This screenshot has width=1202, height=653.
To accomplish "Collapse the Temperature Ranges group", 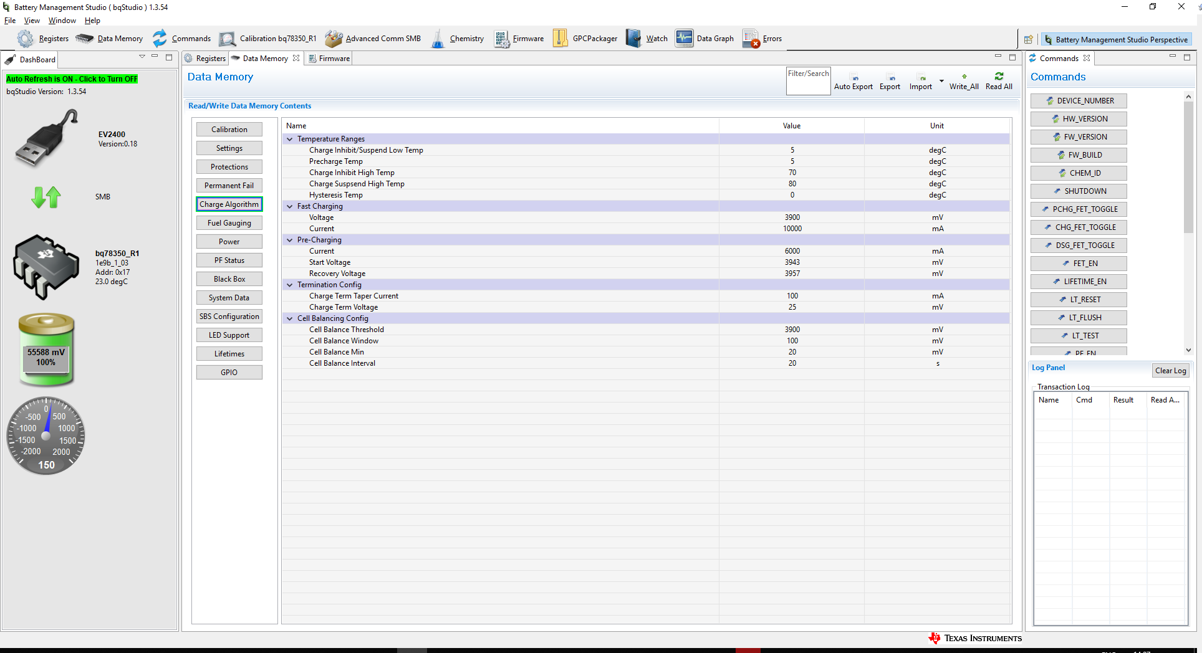I will point(289,139).
